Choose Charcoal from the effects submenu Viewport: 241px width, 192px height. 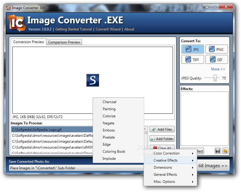[x=118, y=102]
